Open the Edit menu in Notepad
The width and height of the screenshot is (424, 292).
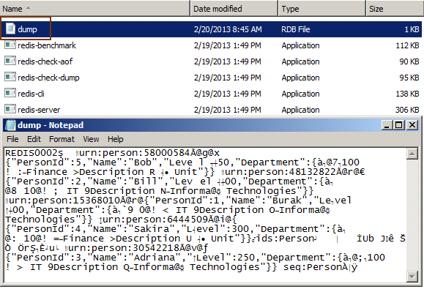[34, 139]
